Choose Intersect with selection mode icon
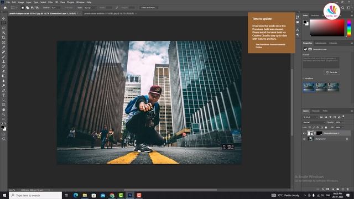 click(37, 8)
